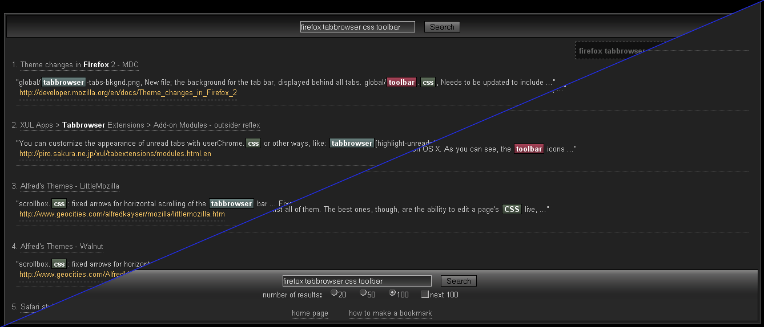Click the top search query input field

point(357,27)
